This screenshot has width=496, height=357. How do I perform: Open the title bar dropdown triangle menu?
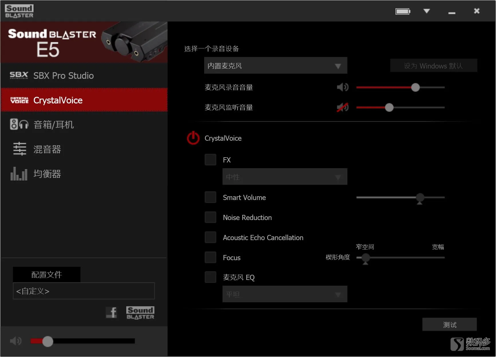tap(427, 11)
